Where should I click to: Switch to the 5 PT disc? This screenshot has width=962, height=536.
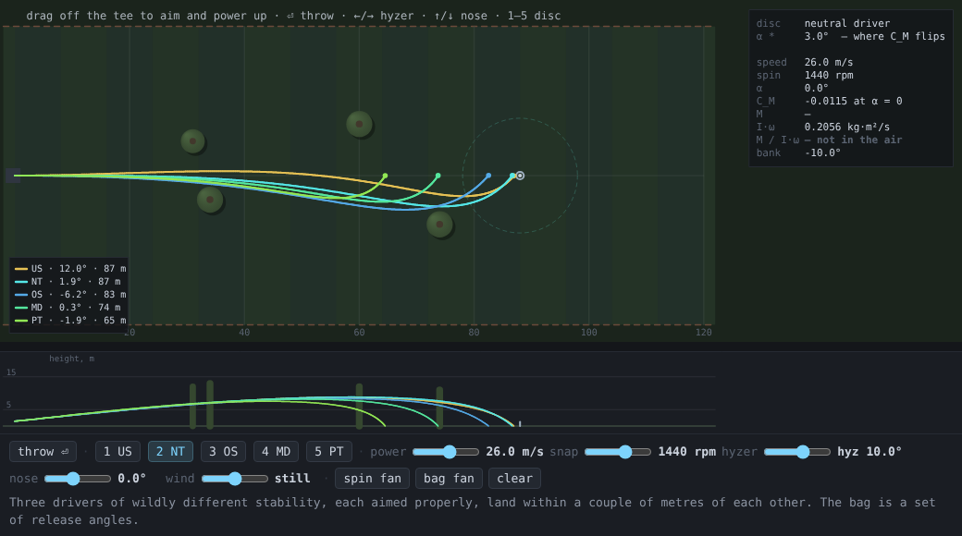[329, 451]
